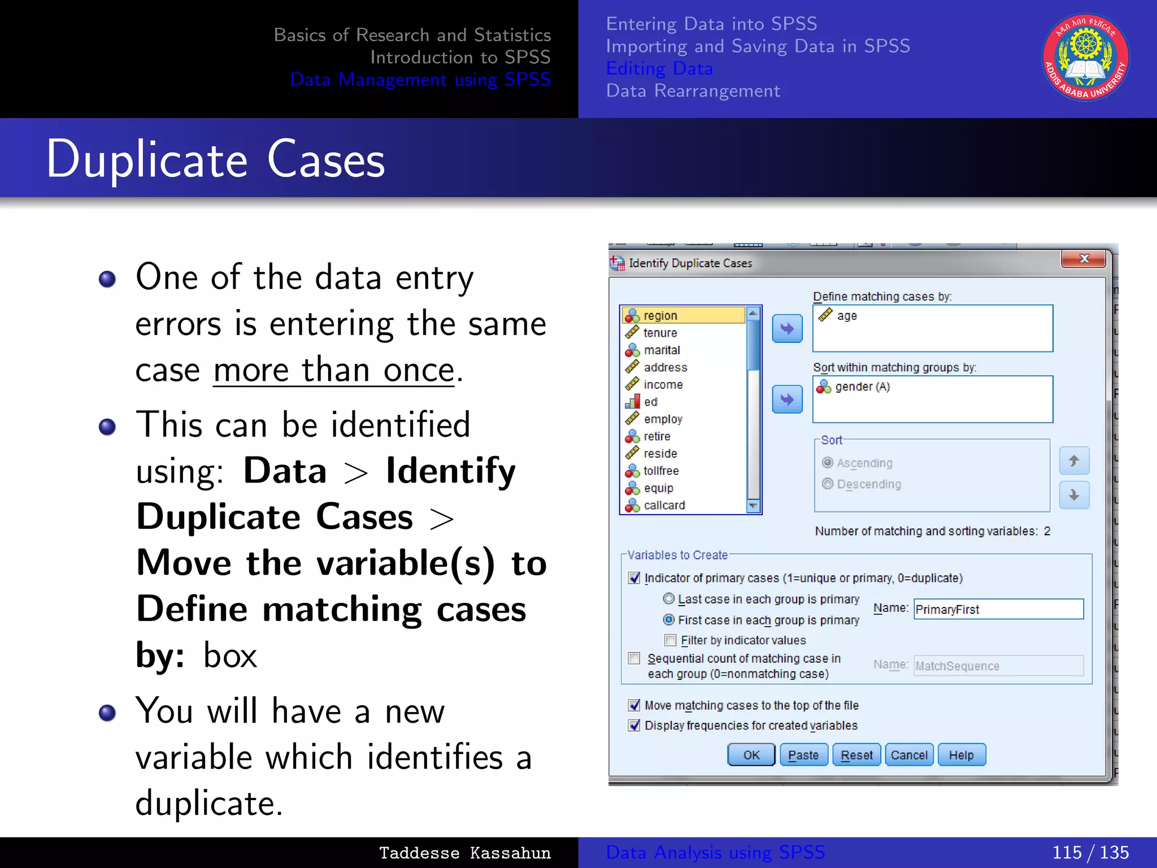Image resolution: width=1157 pixels, height=868 pixels.
Task: Click the Identify Duplicate Cases dialog icon
Action: [x=617, y=263]
